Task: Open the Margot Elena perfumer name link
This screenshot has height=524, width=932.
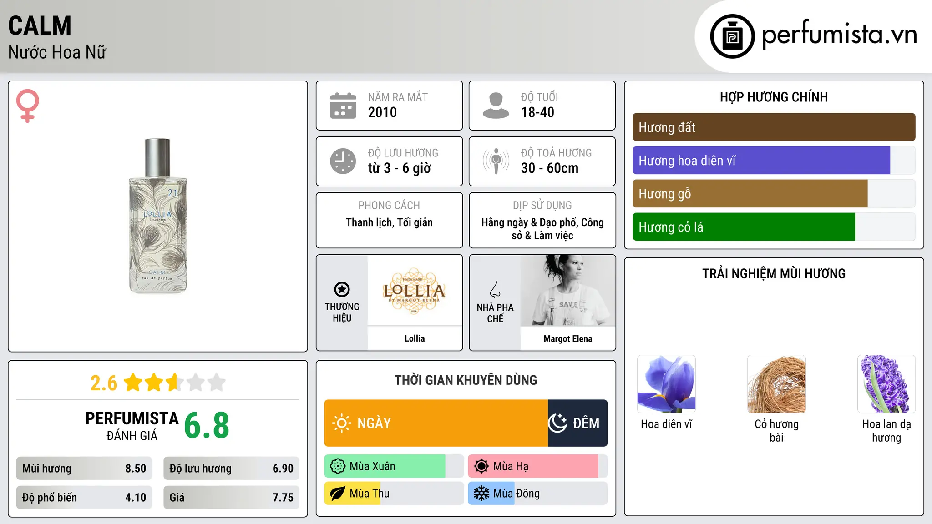Action: tap(568, 339)
